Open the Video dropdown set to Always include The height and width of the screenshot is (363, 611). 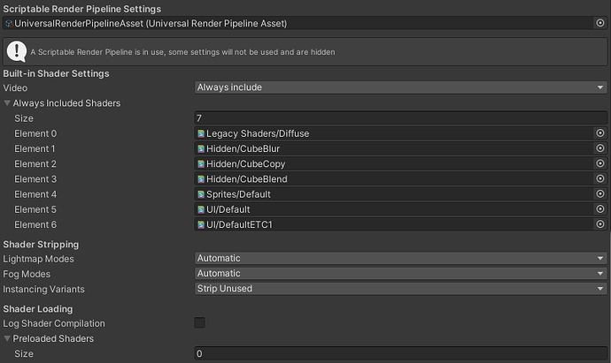pos(399,87)
